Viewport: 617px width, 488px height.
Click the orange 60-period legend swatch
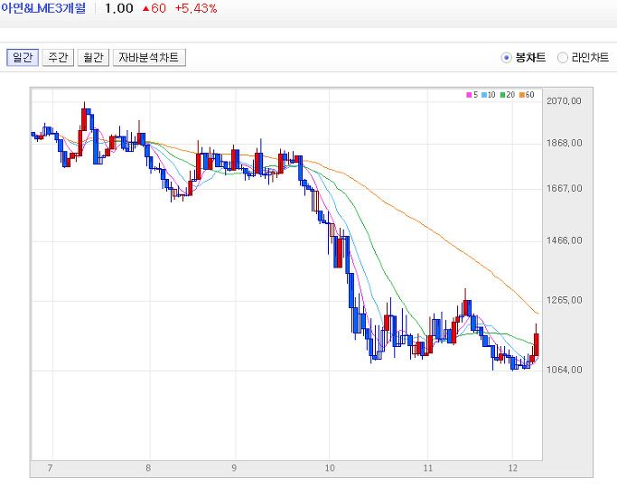tap(522, 95)
